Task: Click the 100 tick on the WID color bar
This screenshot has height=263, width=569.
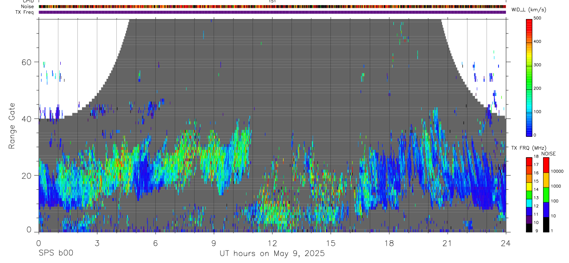Action: click(x=538, y=112)
